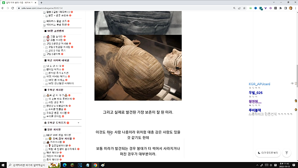Viewport: 298px width, 168px height.
Task: Go back to the previous page
Action: (x=3, y=8)
